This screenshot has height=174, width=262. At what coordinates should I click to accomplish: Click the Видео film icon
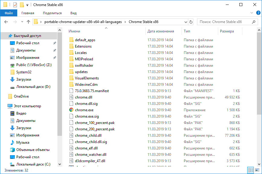click(12, 113)
